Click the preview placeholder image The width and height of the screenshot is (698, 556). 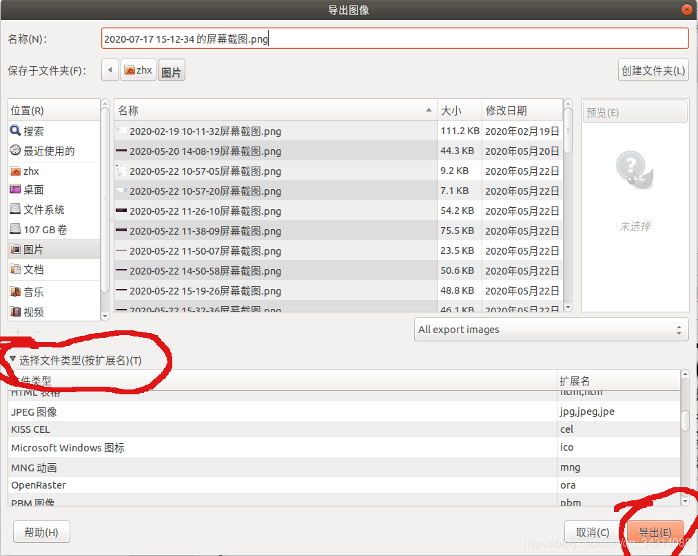(635, 170)
